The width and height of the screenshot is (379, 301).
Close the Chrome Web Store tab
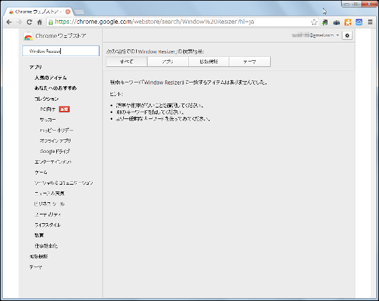pos(68,11)
